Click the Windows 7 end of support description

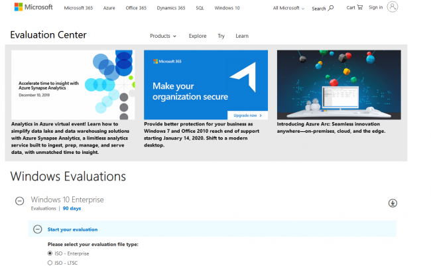click(202, 135)
